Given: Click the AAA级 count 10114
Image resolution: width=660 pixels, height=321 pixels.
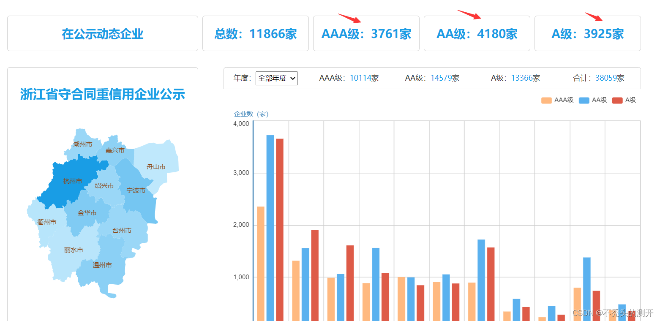Looking at the screenshot, I should [360, 78].
